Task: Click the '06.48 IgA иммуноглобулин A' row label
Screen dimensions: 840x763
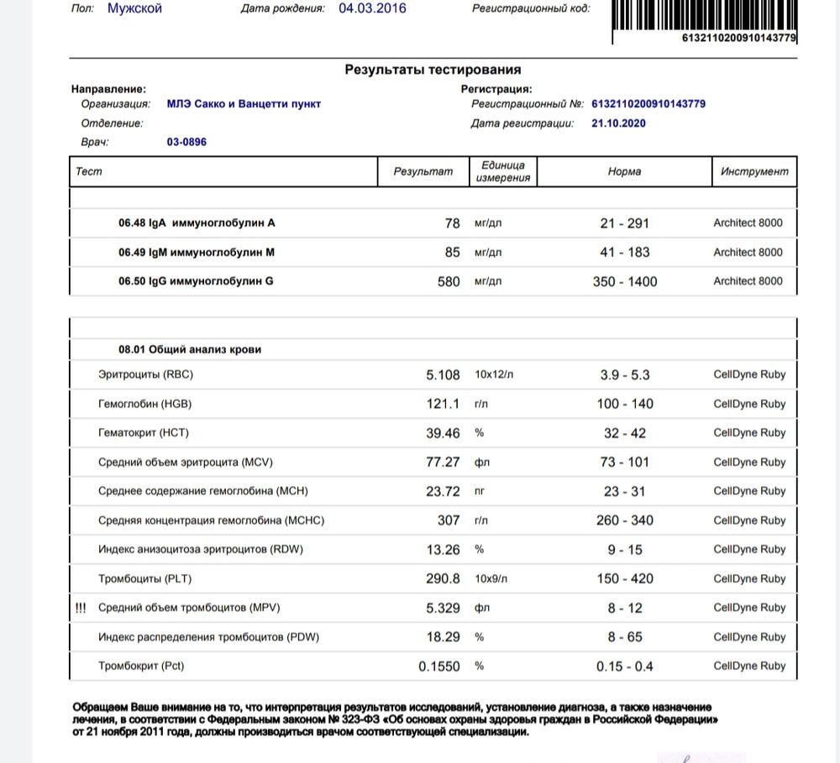Action: [197, 223]
